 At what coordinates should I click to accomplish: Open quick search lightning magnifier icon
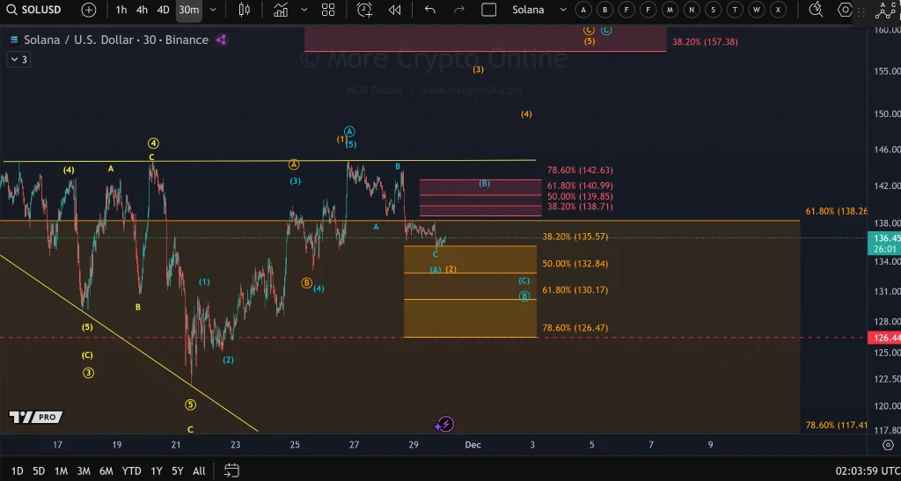[815, 10]
